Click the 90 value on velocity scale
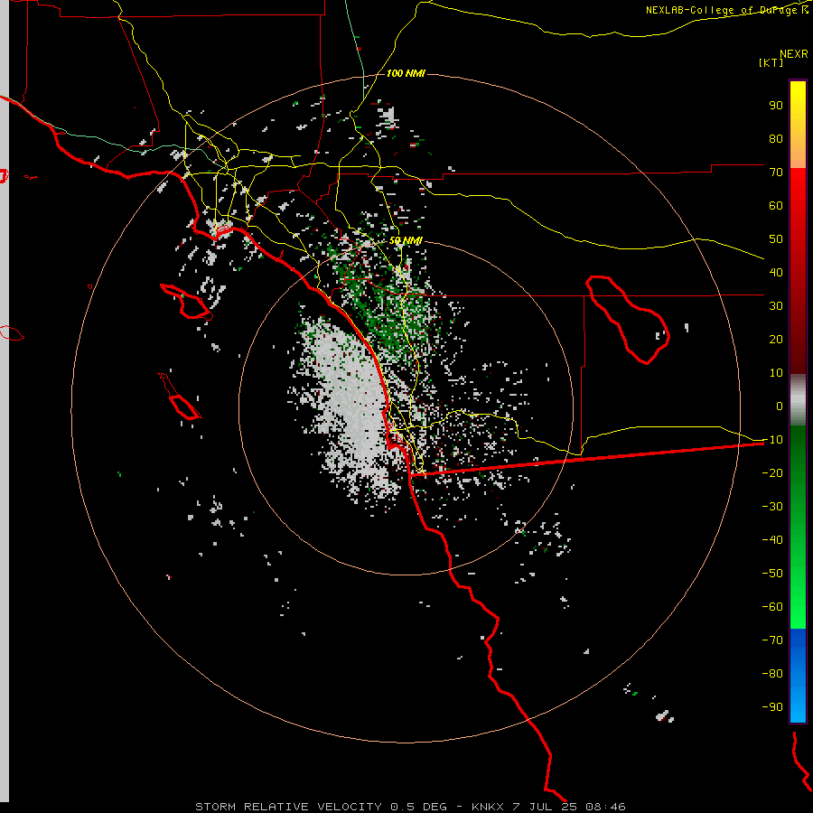 776,106
